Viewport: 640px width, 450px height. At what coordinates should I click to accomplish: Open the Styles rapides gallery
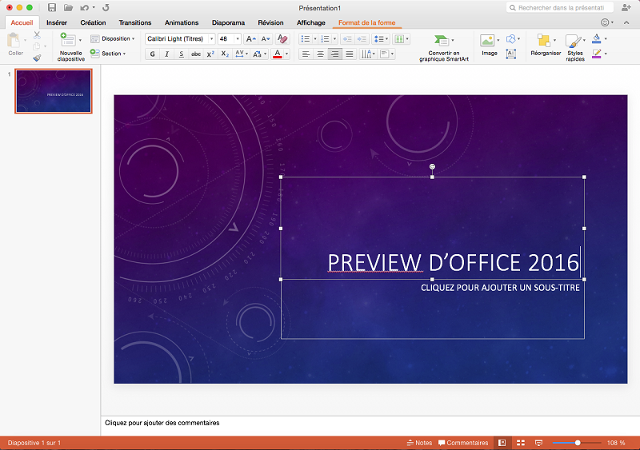(x=574, y=47)
